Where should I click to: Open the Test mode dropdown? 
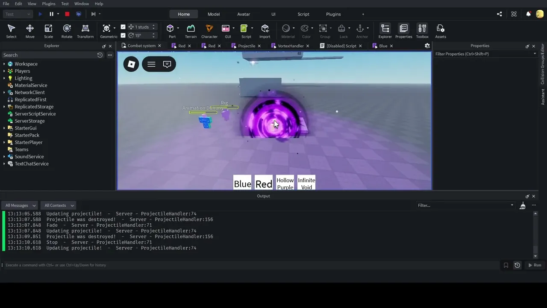pyautogui.click(x=18, y=14)
